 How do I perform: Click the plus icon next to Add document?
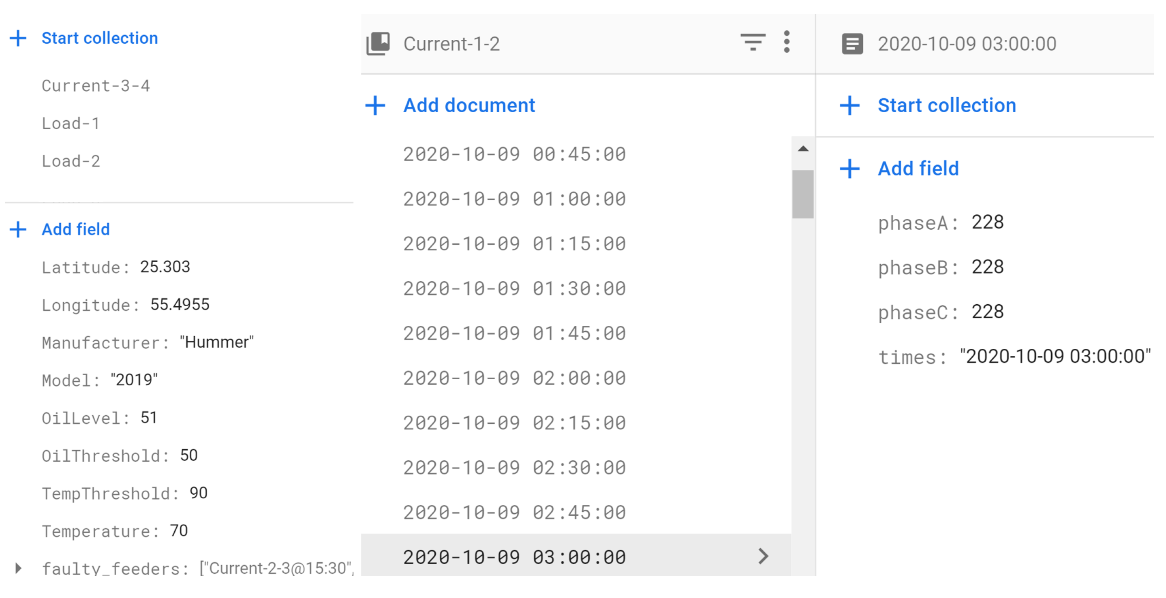[375, 105]
